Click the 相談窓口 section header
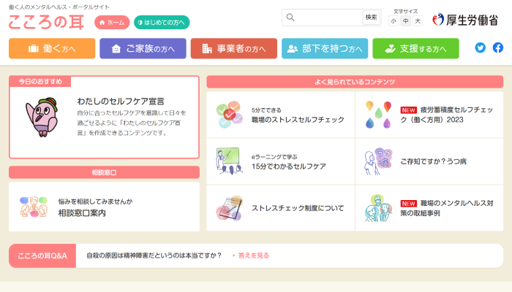Screen dimensions: 512x292 tap(104, 172)
